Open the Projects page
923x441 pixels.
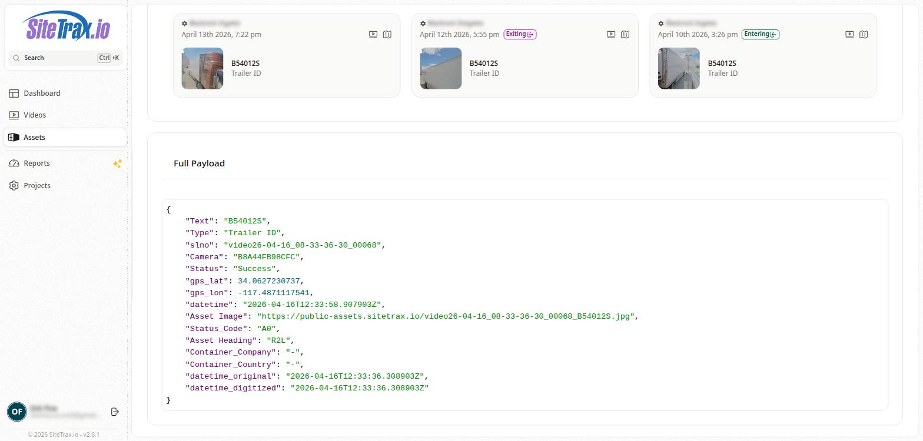[x=65, y=185]
